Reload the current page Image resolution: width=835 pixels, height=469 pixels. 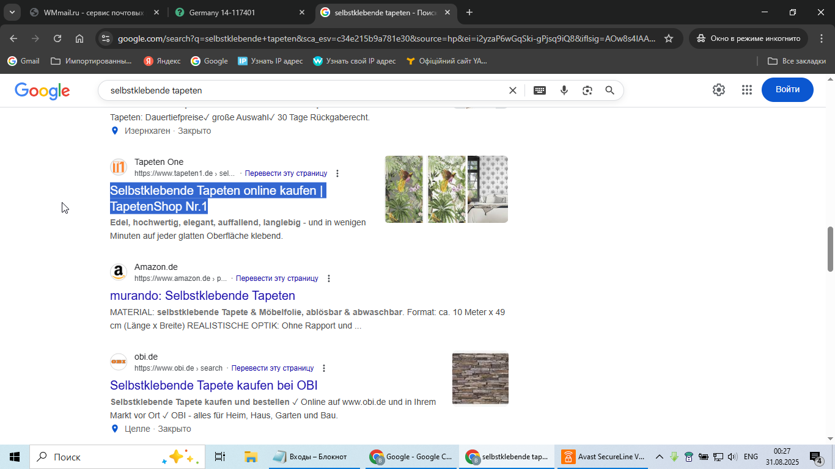pyautogui.click(x=57, y=38)
